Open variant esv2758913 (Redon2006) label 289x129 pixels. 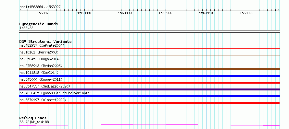41,66
